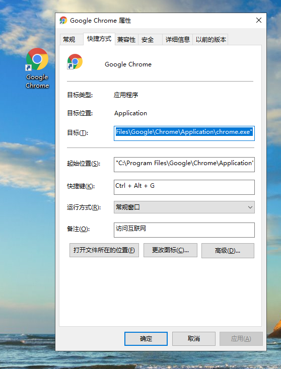Click into the 目标(T) path field
281x369 pixels.
pyautogui.click(x=184, y=133)
